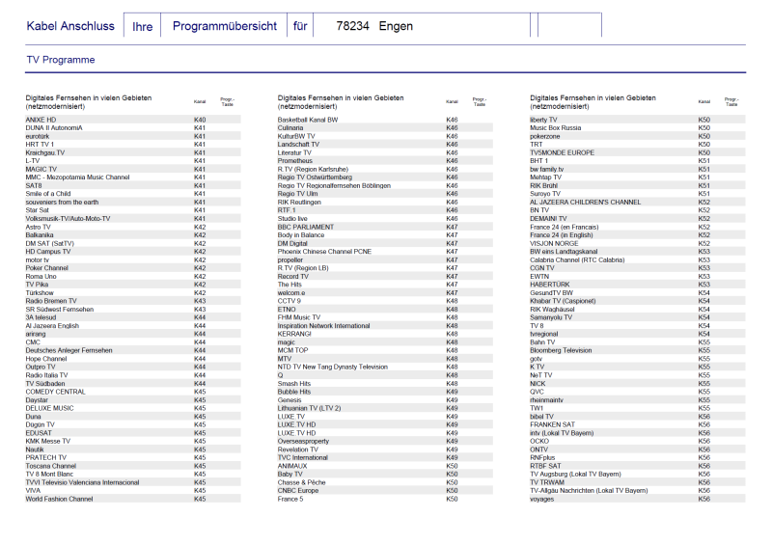772x545 pixels.
Task: Select the 'Basketball Kanal BW' row
Action: pyautogui.click(x=385, y=120)
